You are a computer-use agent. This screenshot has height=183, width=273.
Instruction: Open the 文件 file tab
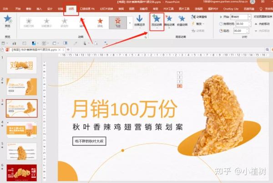[5, 9]
